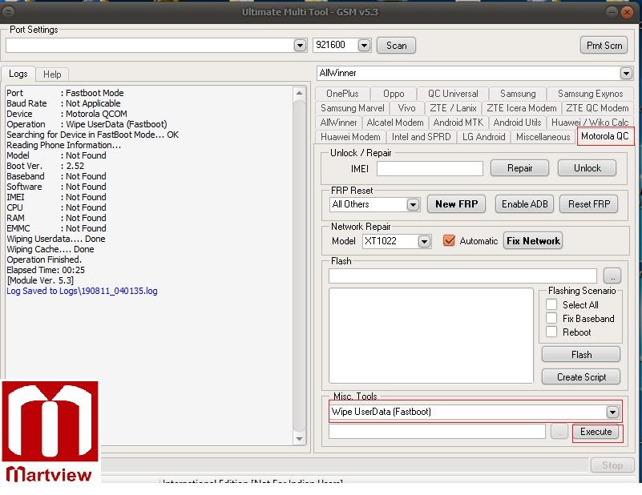Open the ZTE / Lanix tab

[453, 108]
